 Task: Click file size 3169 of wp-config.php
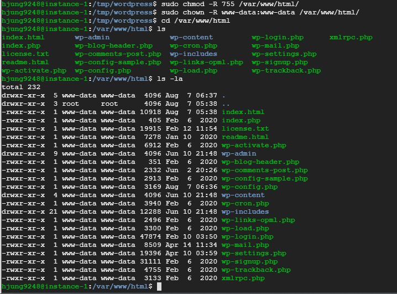pyautogui.click(x=153, y=187)
